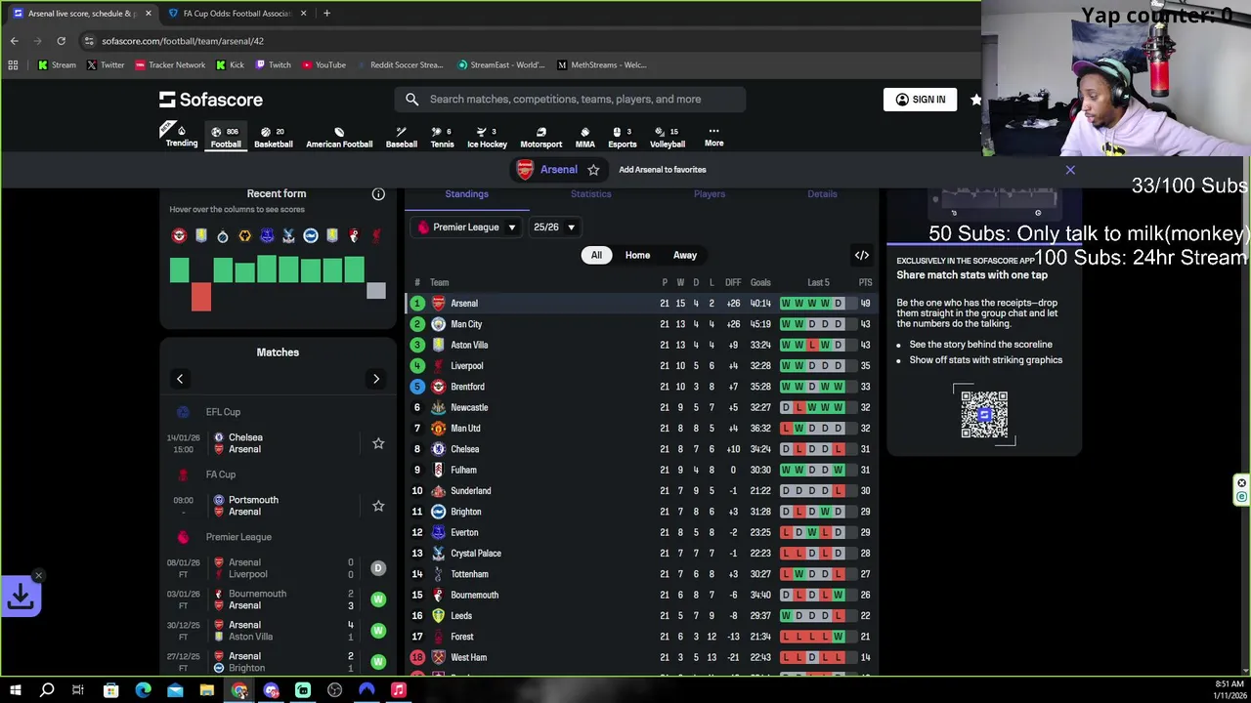Close the Arsenal header banner

(x=1070, y=170)
